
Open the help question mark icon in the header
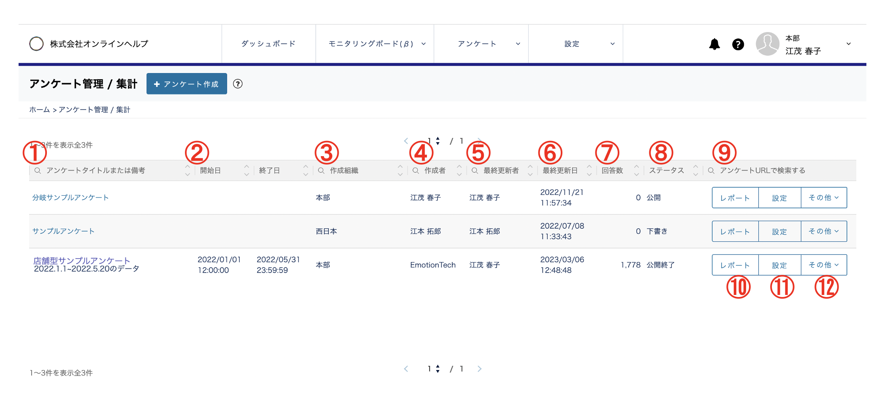pyautogui.click(x=738, y=44)
